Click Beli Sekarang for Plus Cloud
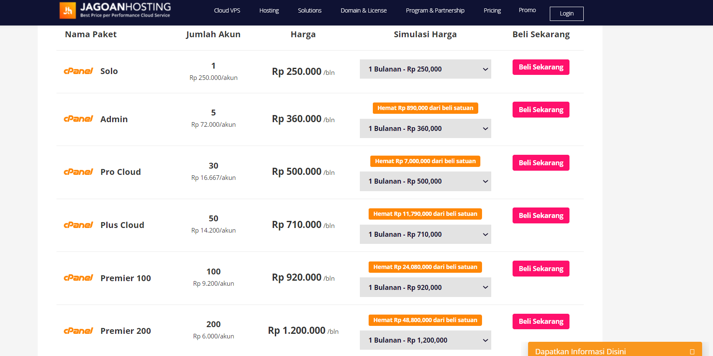Viewport: 713px width, 356px height. [x=541, y=215]
